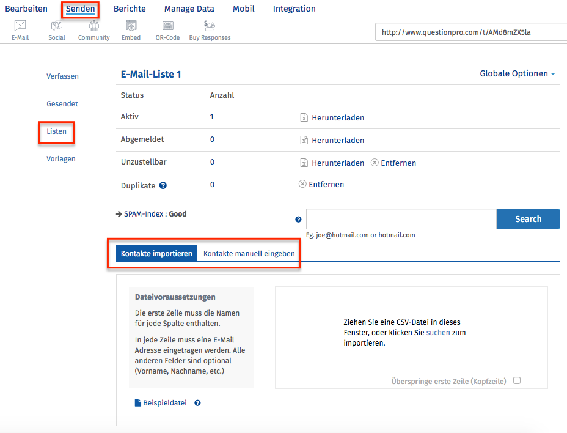Image resolution: width=567 pixels, height=433 pixels.
Task: Open the Social sharing icon
Action: pyautogui.click(x=57, y=26)
